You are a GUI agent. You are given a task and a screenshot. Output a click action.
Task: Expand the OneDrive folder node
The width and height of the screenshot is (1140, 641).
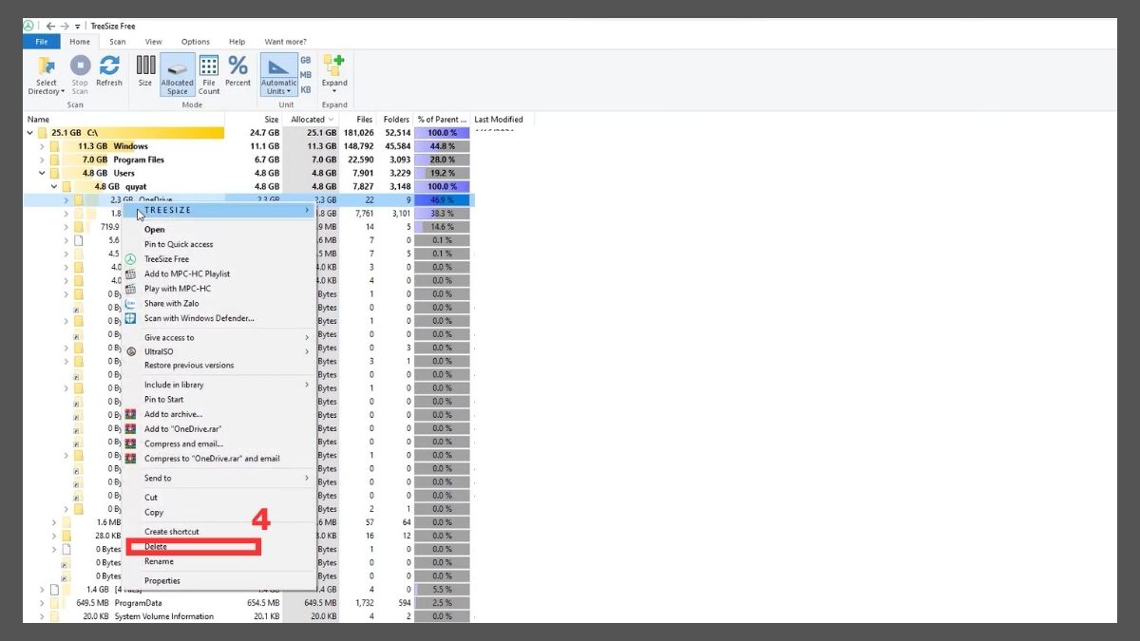click(x=66, y=200)
